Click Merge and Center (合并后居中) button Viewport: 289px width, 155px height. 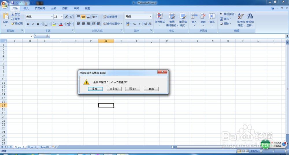112,24
